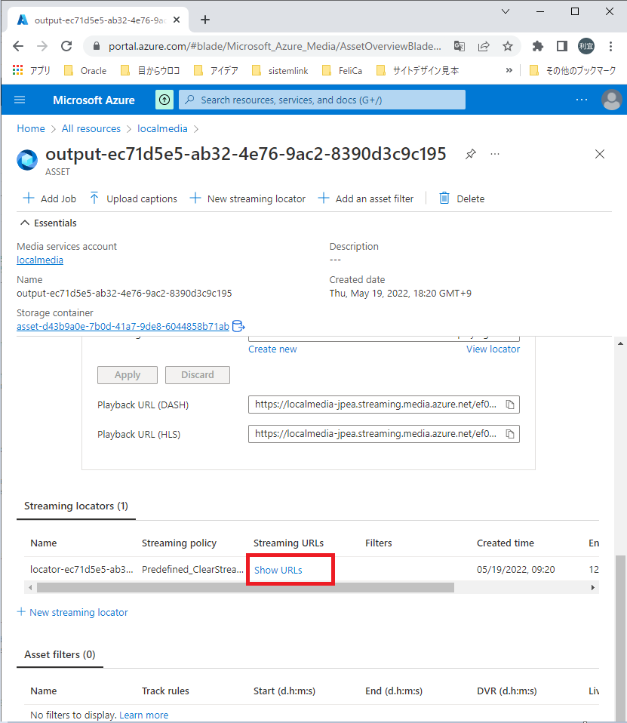Open storage container via the icon beside link
Image resolution: width=627 pixels, height=723 pixels.
click(238, 326)
